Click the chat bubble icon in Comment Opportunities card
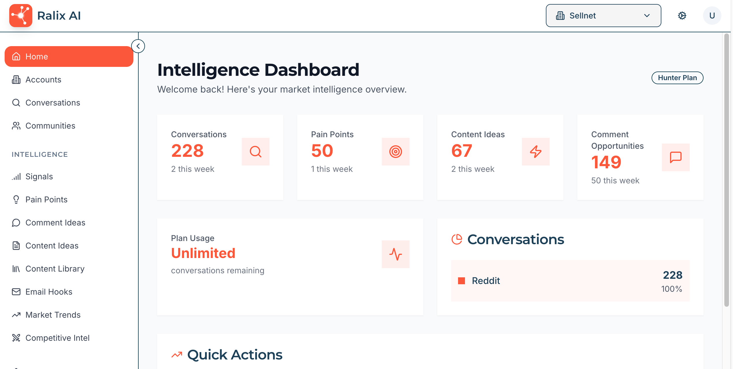The width and height of the screenshot is (733, 369). [676, 157]
